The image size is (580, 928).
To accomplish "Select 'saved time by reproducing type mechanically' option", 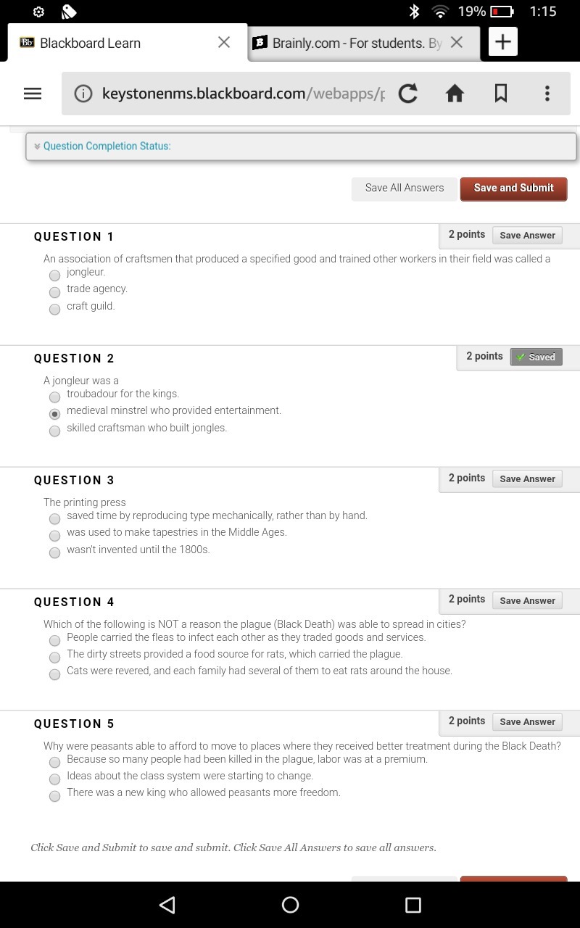I will point(54,518).
